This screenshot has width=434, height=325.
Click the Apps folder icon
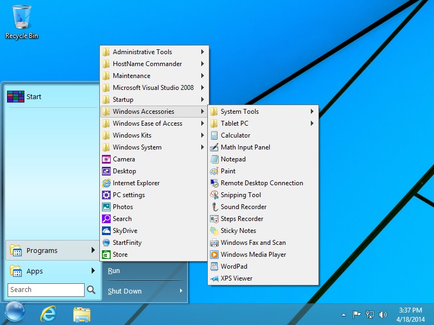click(16, 271)
